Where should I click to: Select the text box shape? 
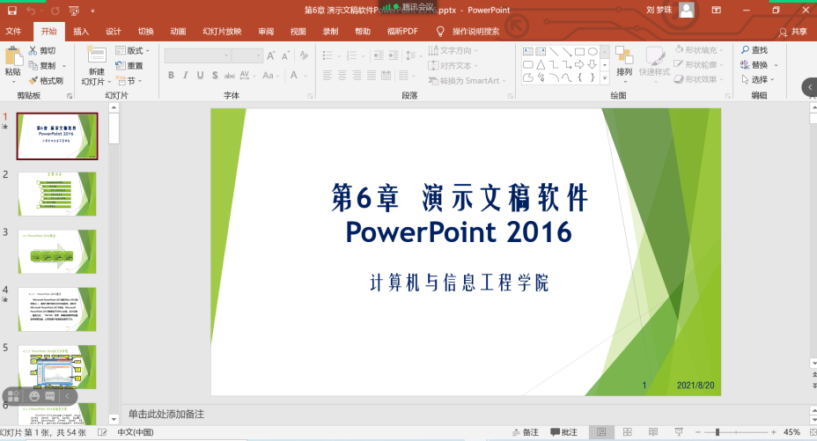pyautogui.click(x=528, y=52)
